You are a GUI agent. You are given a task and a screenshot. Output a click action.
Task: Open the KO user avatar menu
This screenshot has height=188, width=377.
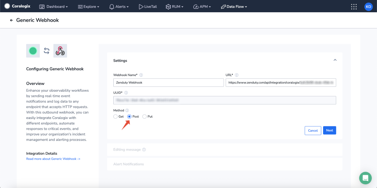[368, 6]
